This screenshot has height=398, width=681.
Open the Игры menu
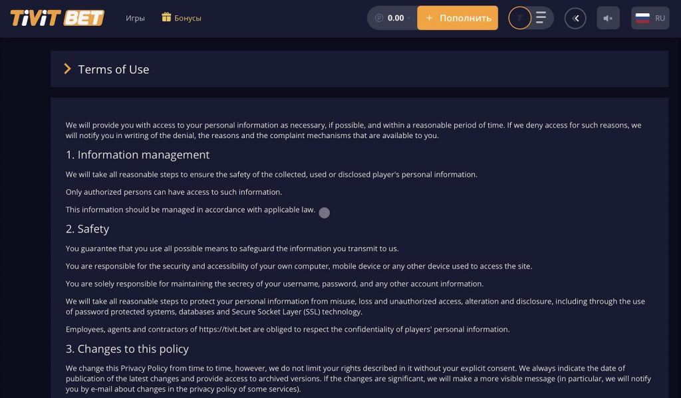pos(135,18)
